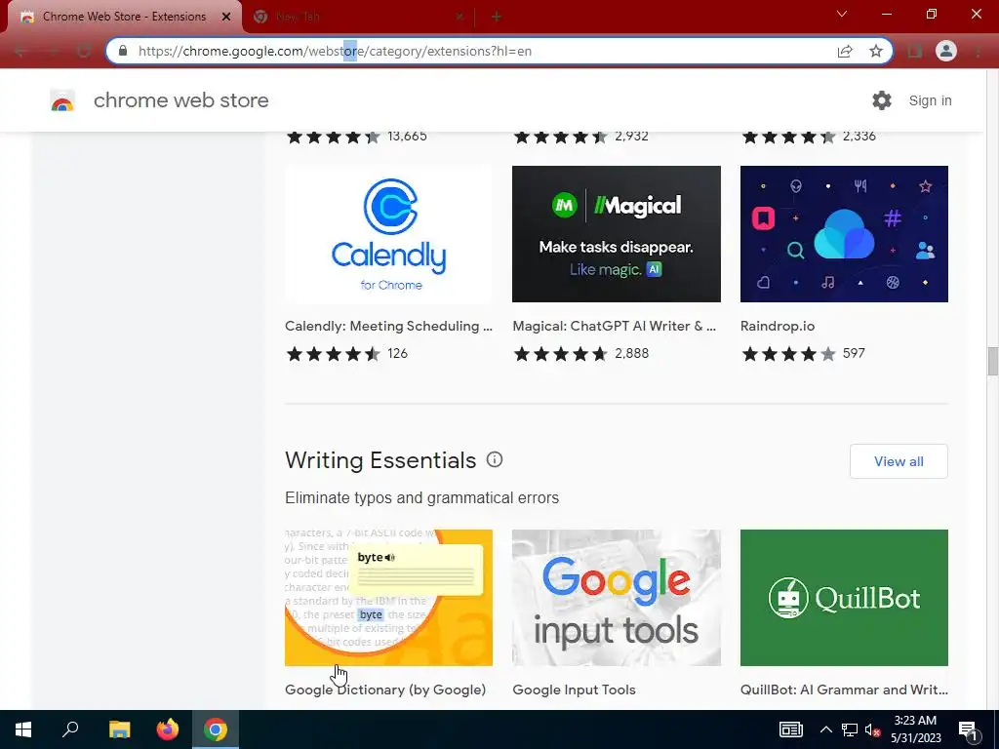The image size is (999, 749).
Task: Open Windows taskbar search
Action: pos(70,729)
